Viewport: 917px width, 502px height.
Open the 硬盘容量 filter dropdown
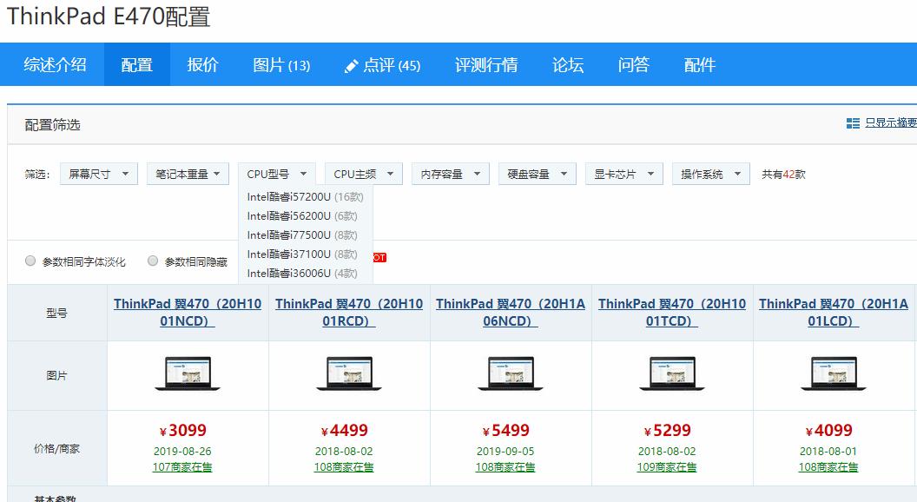tap(538, 173)
